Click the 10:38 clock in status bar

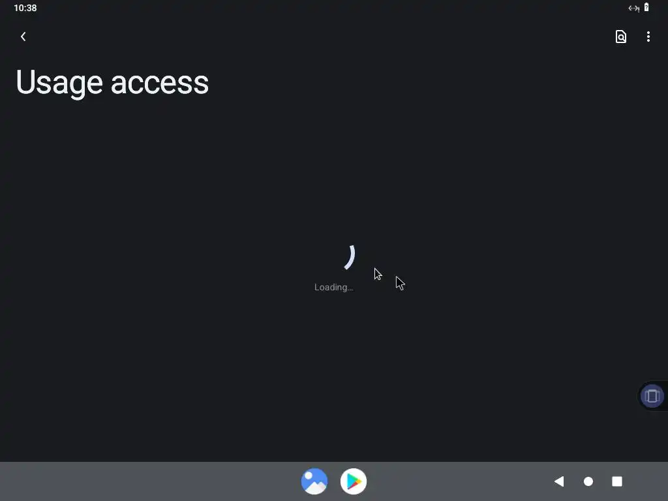[x=25, y=8]
